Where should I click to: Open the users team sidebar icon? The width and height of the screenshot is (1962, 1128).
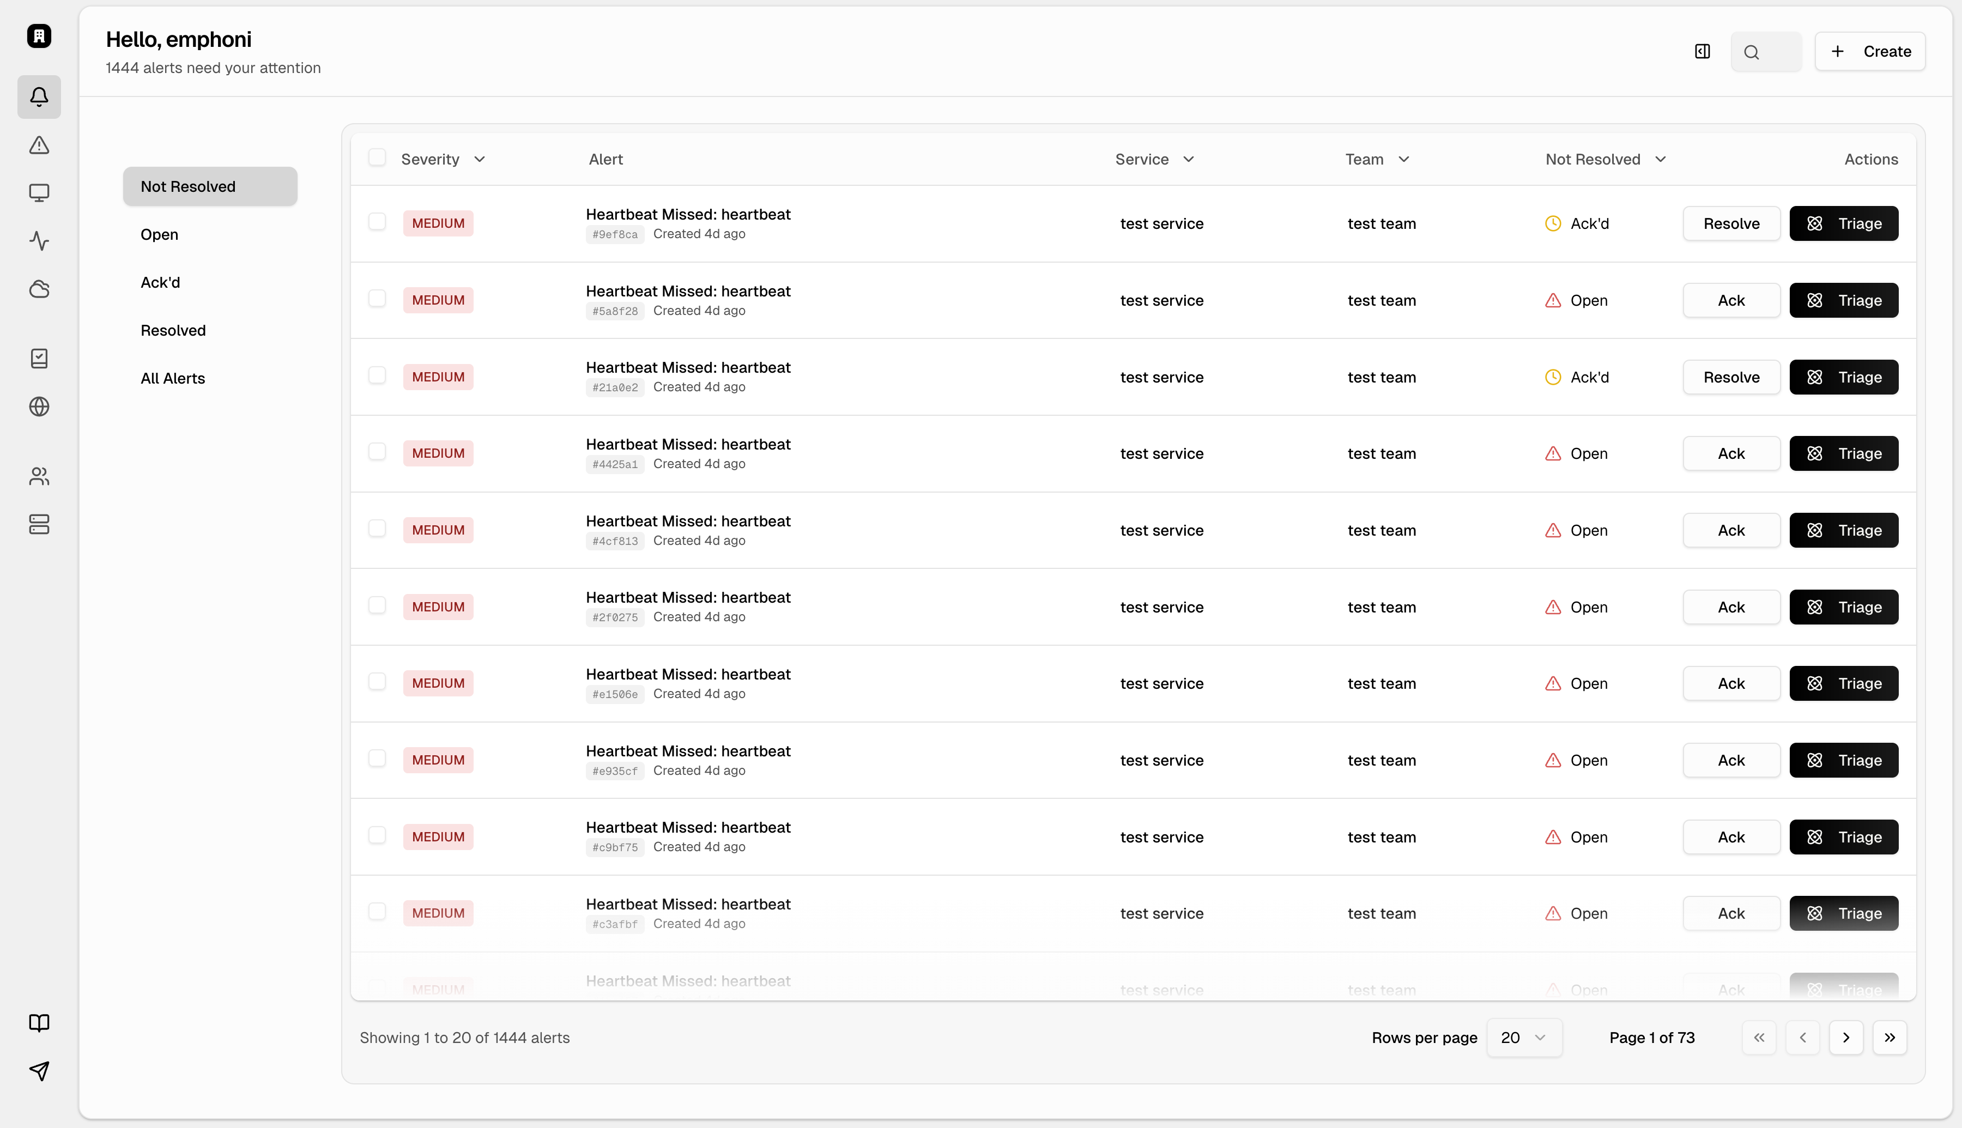(39, 476)
